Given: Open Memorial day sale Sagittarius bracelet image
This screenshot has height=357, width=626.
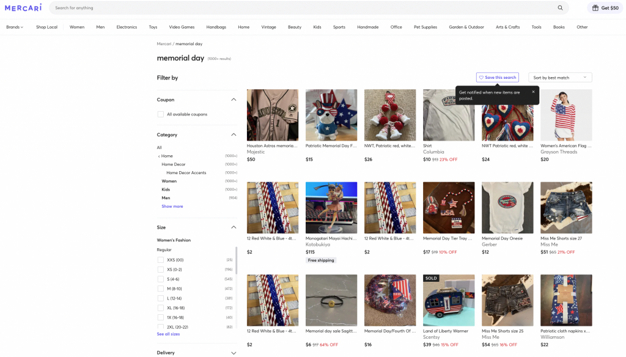Looking at the screenshot, I should pyautogui.click(x=331, y=300).
